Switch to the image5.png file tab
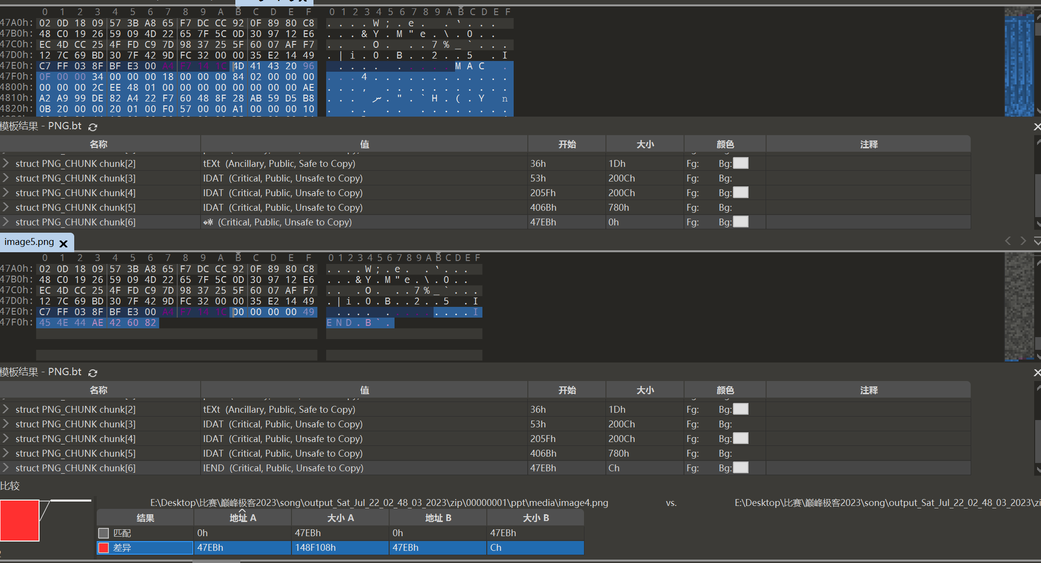This screenshot has width=1041, height=563. [29, 242]
